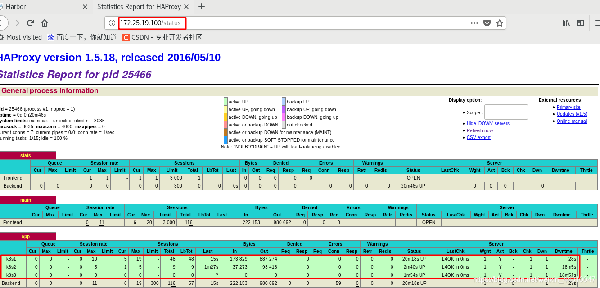The image size is (600, 288).
Task: Open page actions three-dot menu
Action: point(474,23)
